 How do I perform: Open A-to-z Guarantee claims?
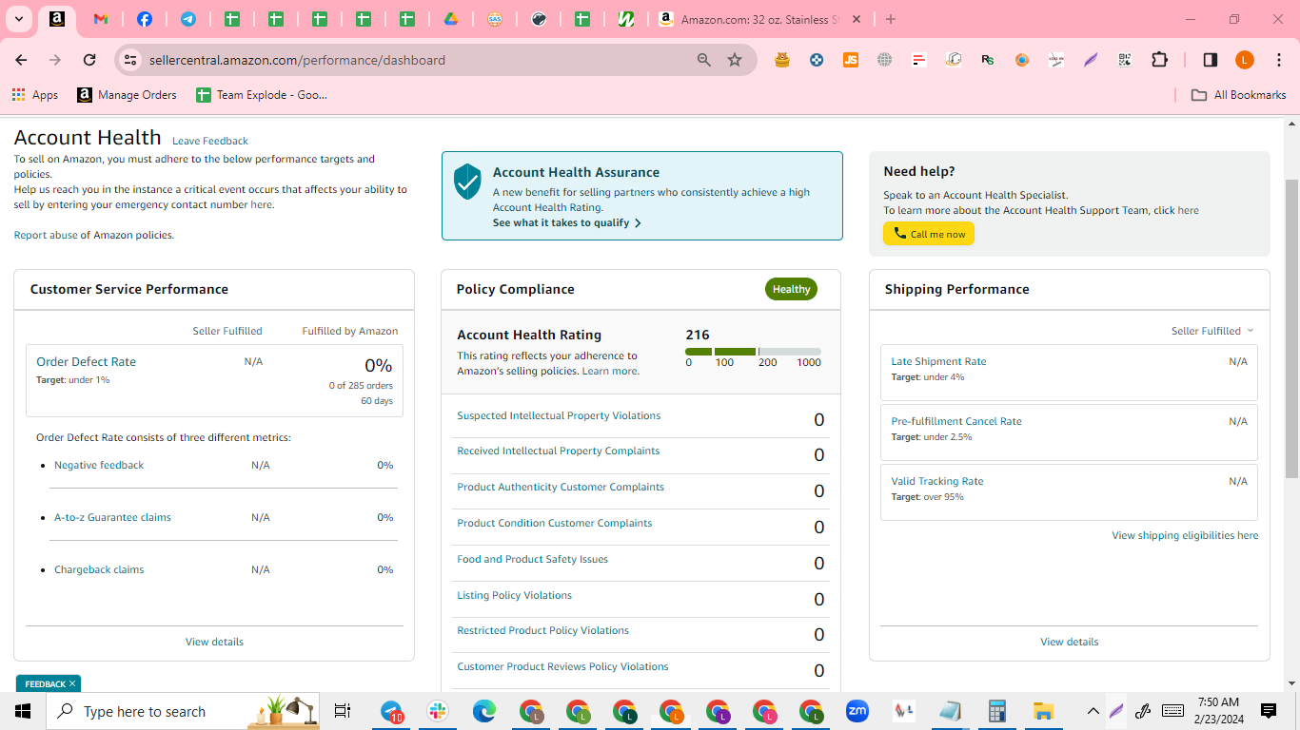click(112, 517)
